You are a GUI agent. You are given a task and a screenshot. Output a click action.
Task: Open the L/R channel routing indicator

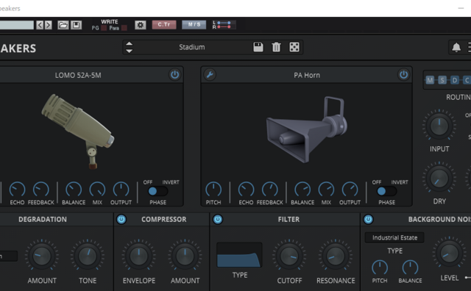pyautogui.click(x=224, y=24)
